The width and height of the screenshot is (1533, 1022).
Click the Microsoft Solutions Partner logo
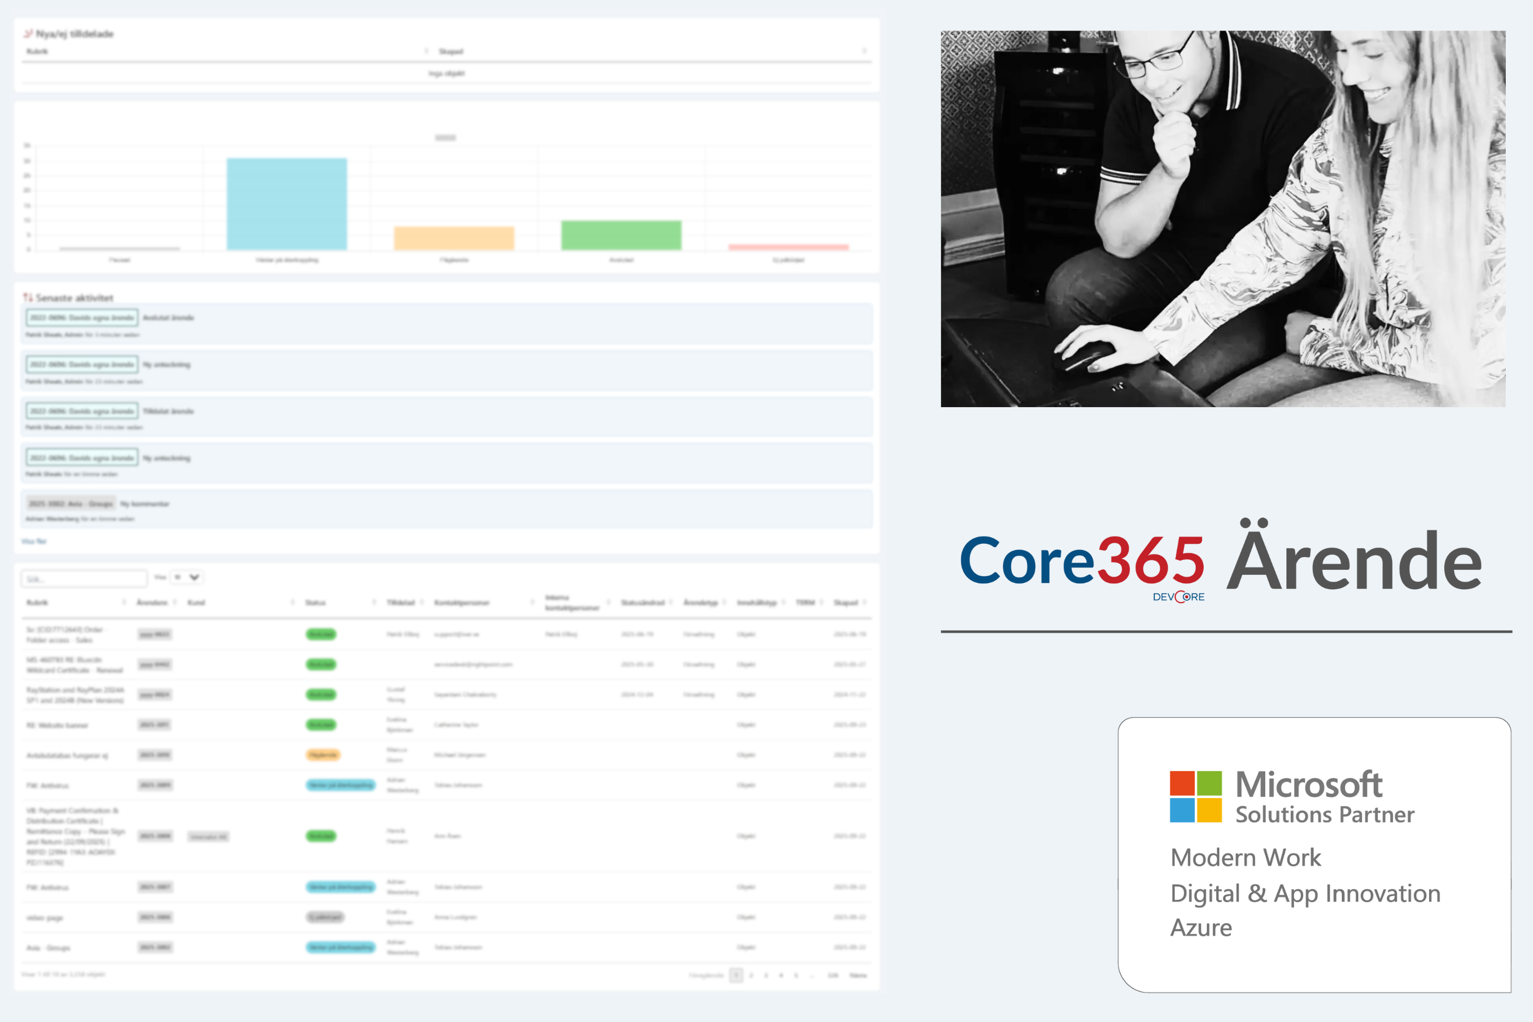[x=1291, y=796]
